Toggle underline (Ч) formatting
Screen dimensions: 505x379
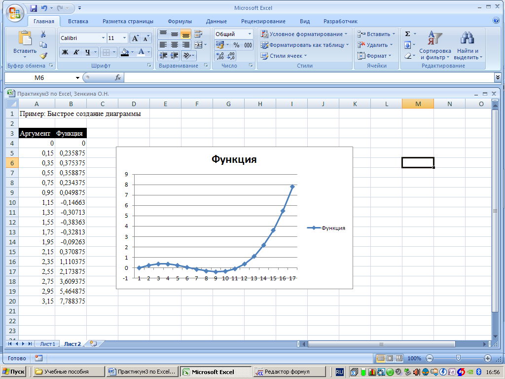88,52
